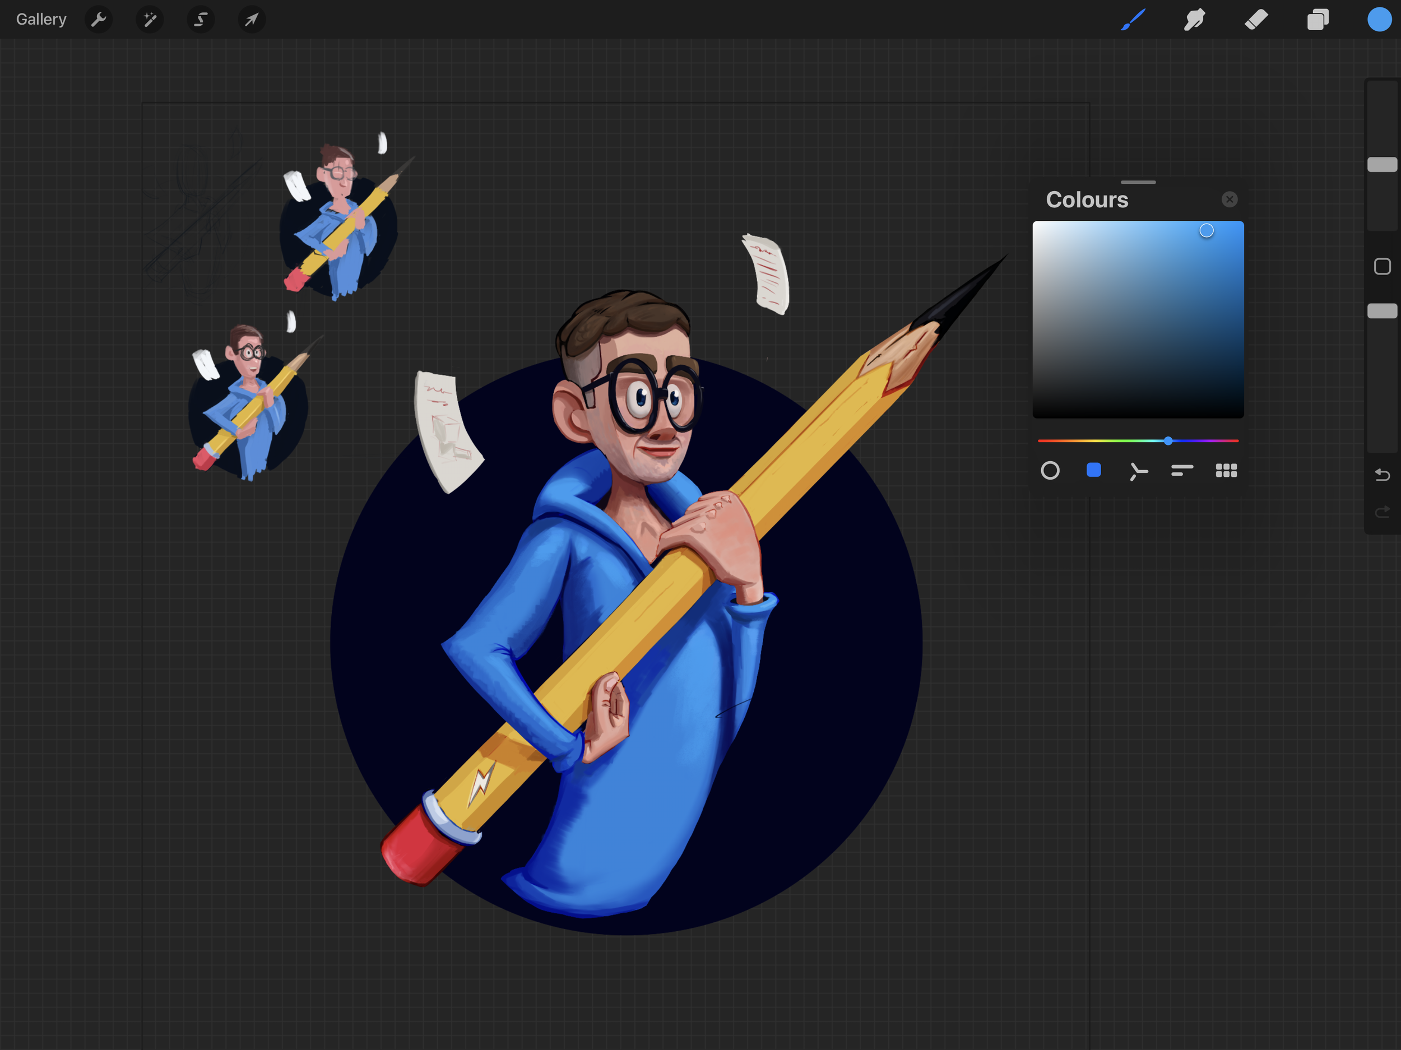Switch to Harmony colour mode tab
The width and height of the screenshot is (1401, 1050).
[1138, 471]
